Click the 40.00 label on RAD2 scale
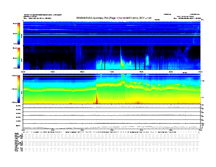 point(15,23)
